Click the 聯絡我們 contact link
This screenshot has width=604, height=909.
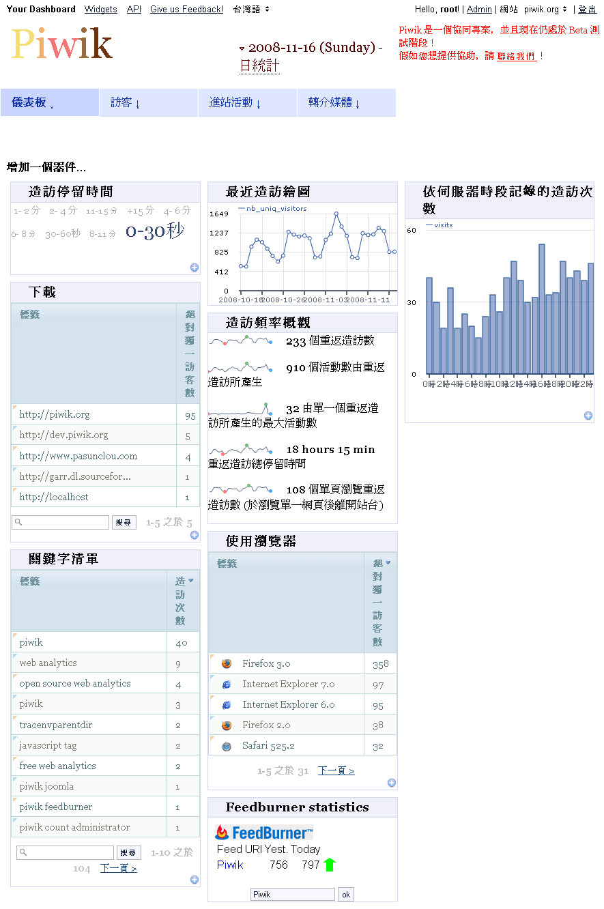pyautogui.click(x=516, y=56)
